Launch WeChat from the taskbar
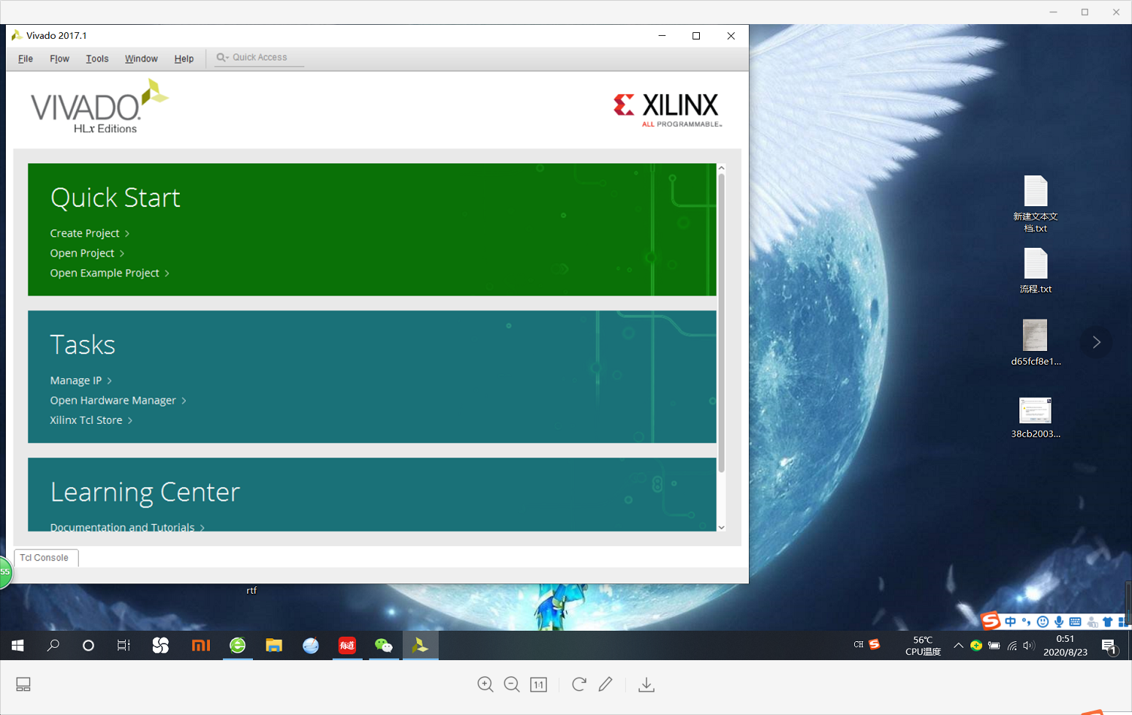The image size is (1132, 715). pos(383,646)
